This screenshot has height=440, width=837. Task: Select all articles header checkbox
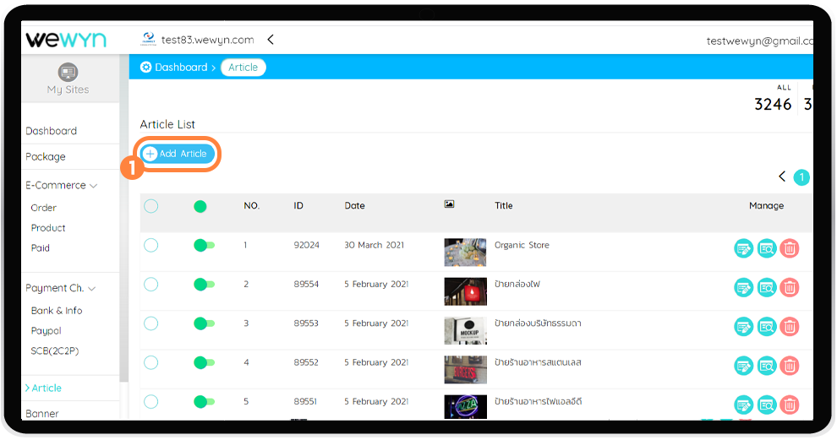(x=151, y=206)
